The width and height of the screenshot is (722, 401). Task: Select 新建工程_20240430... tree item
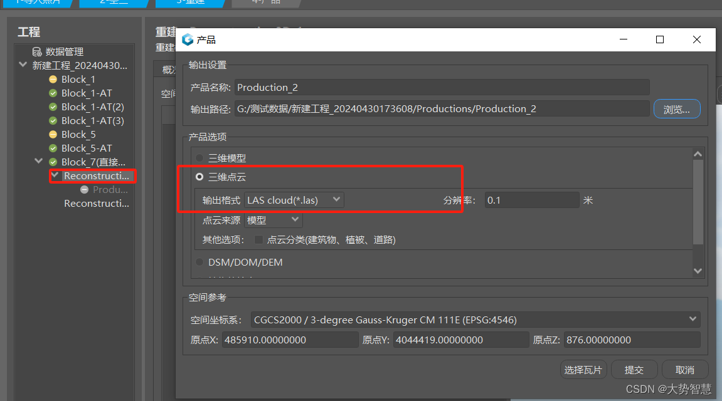(80, 65)
